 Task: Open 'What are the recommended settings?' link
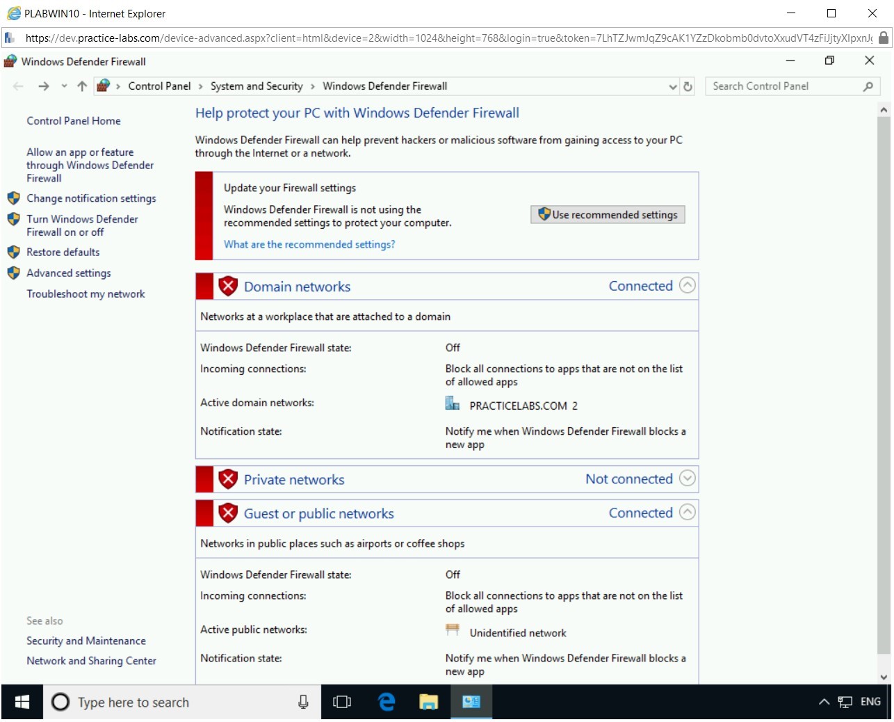coord(309,245)
